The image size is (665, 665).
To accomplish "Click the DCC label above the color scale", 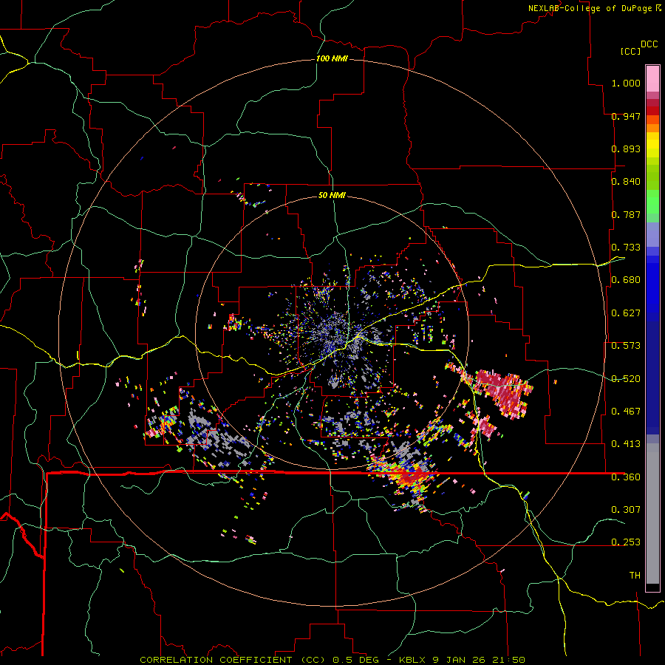I will tap(649, 44).
